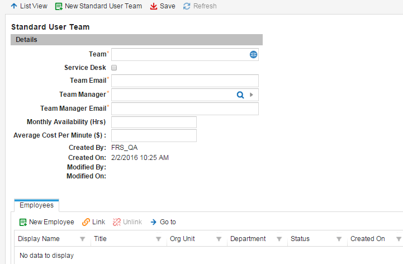Click into the Team Email field
Viewport: 403px width, 264px height.
(x=185, y=81)
